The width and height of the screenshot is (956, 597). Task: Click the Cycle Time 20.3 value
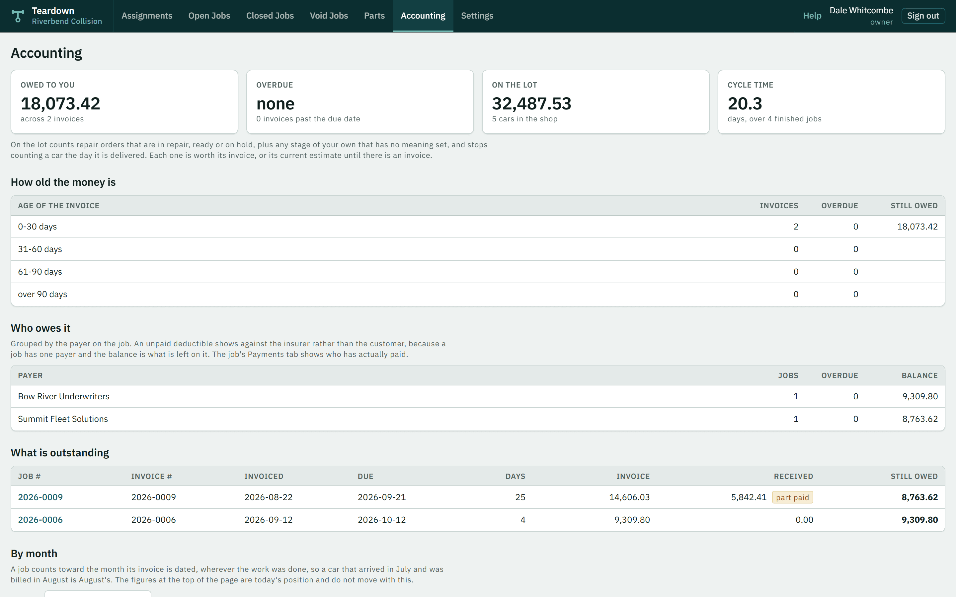[745, 103]
